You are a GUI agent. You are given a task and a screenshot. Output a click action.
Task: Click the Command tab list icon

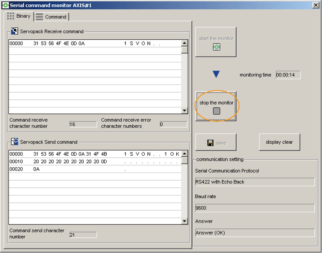click(x=39, y=17)
